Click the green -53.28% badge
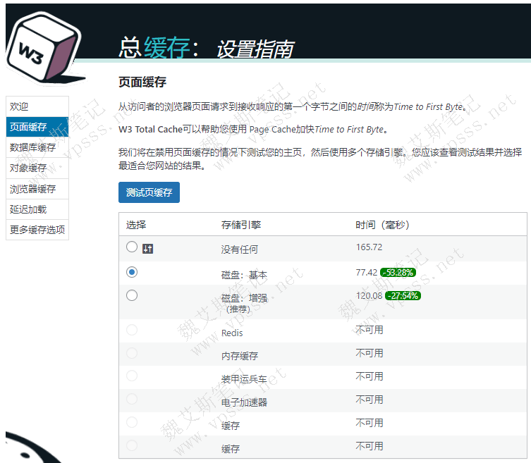This screenshot has height=463, width=531. 398,272
